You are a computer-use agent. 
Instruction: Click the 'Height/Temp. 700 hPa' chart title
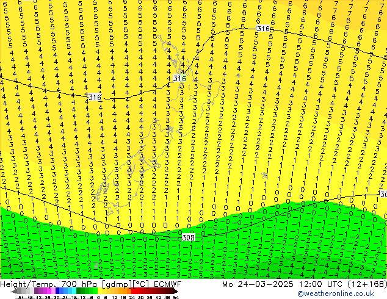49,284
